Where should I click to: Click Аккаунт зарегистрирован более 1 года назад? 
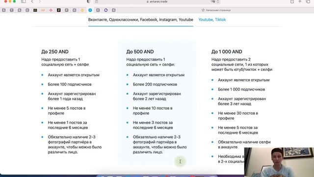pos(72,96)
